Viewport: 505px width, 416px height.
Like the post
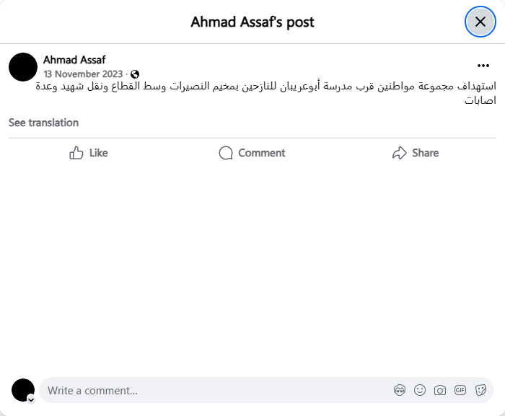89,153
